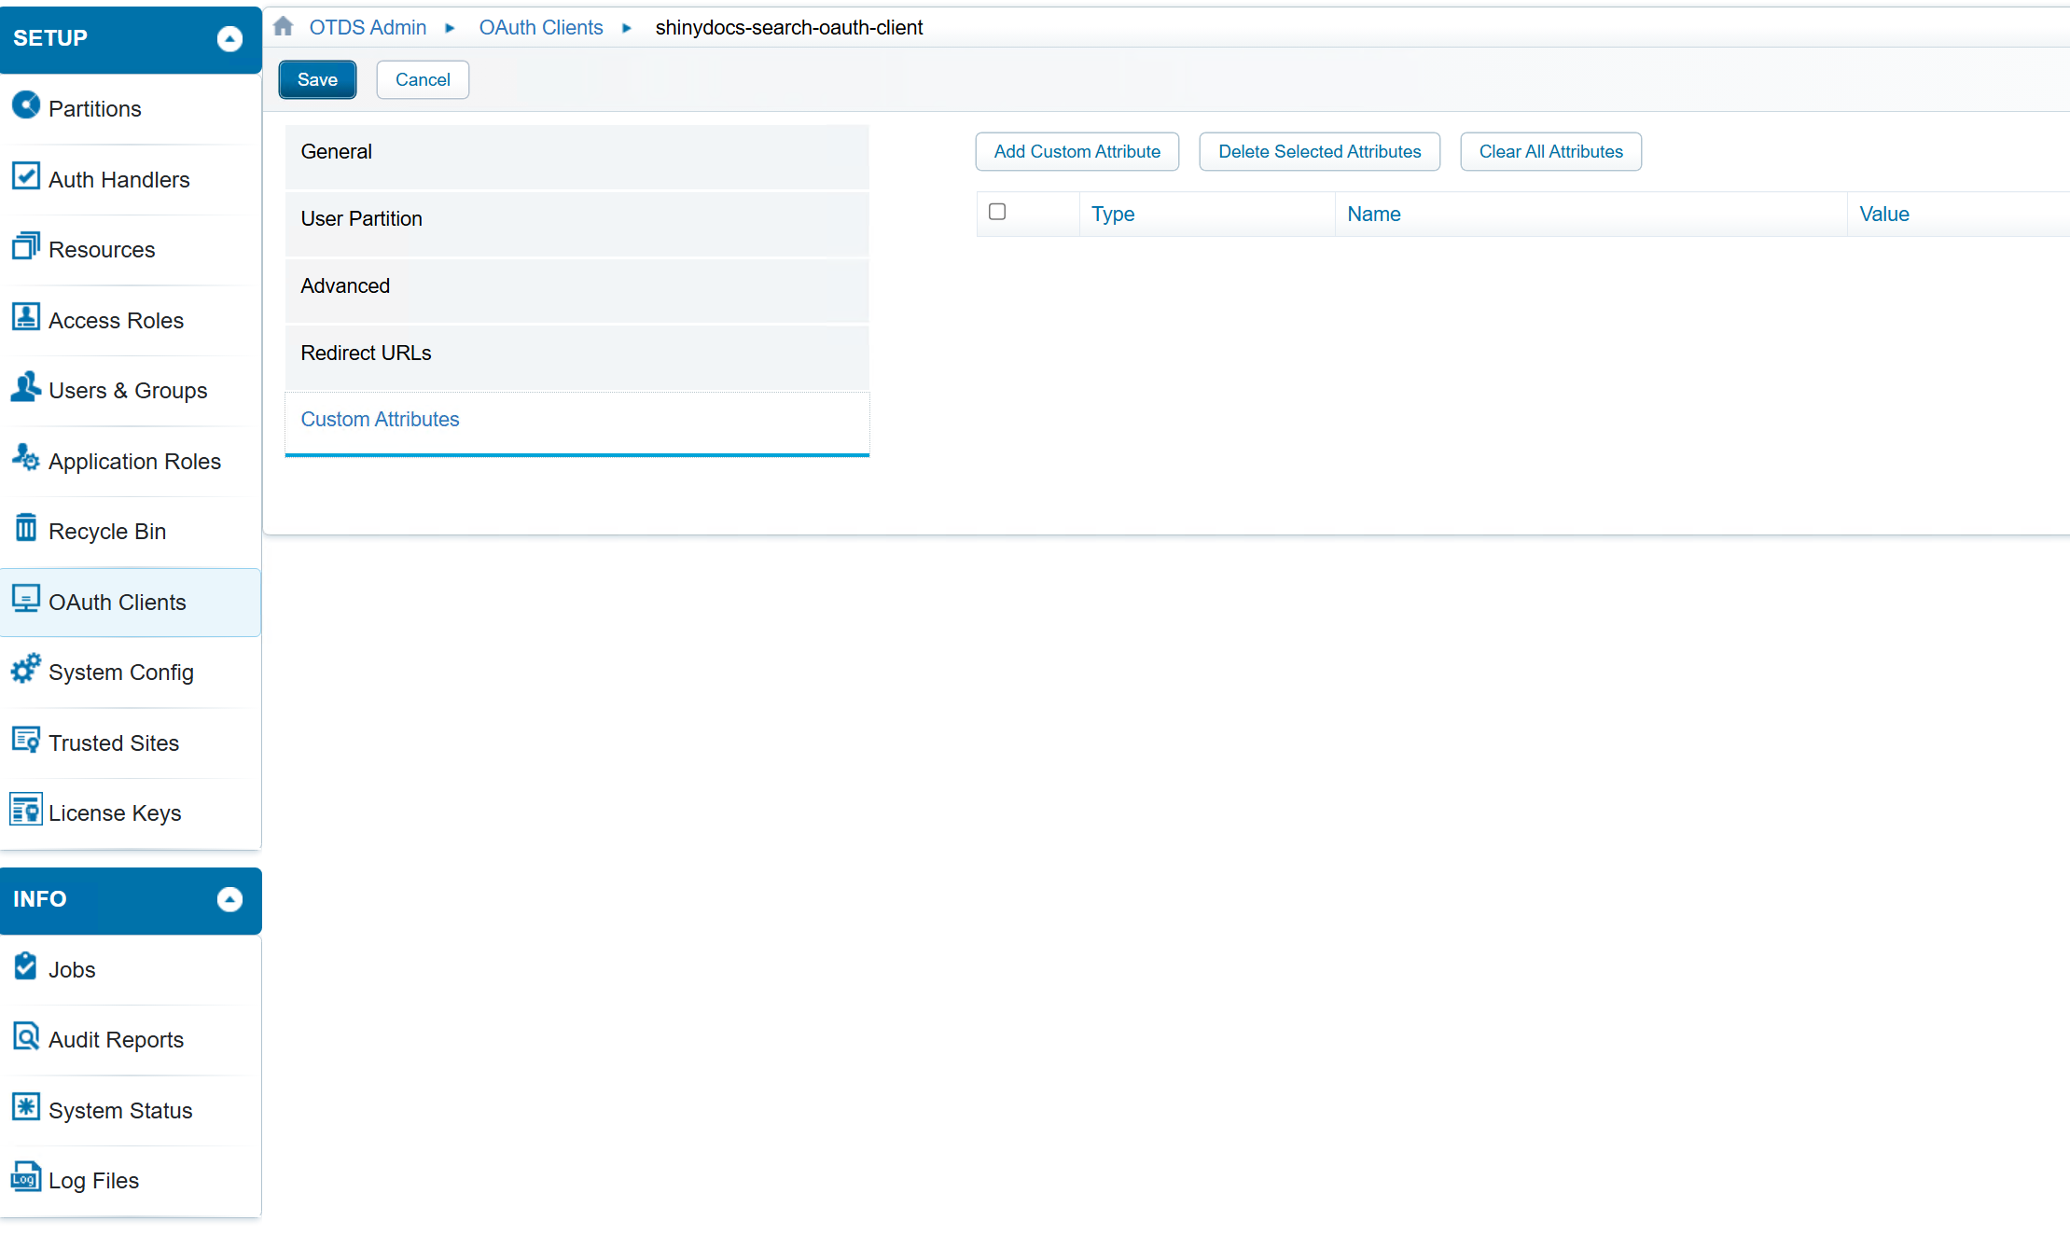Click the System Config gears icon
The height and width of the screenshot is (1235, 2070).
click(25, 669)
